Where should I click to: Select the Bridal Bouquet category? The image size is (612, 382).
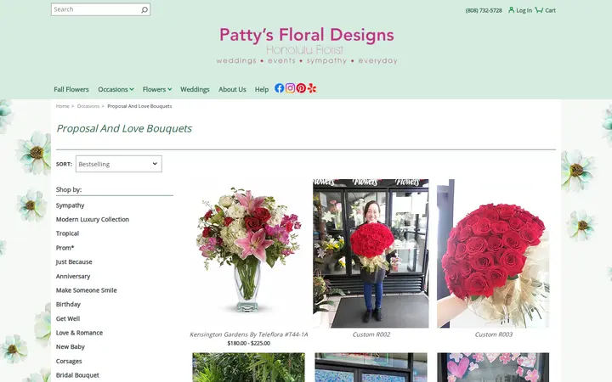[x=77, y=375]
